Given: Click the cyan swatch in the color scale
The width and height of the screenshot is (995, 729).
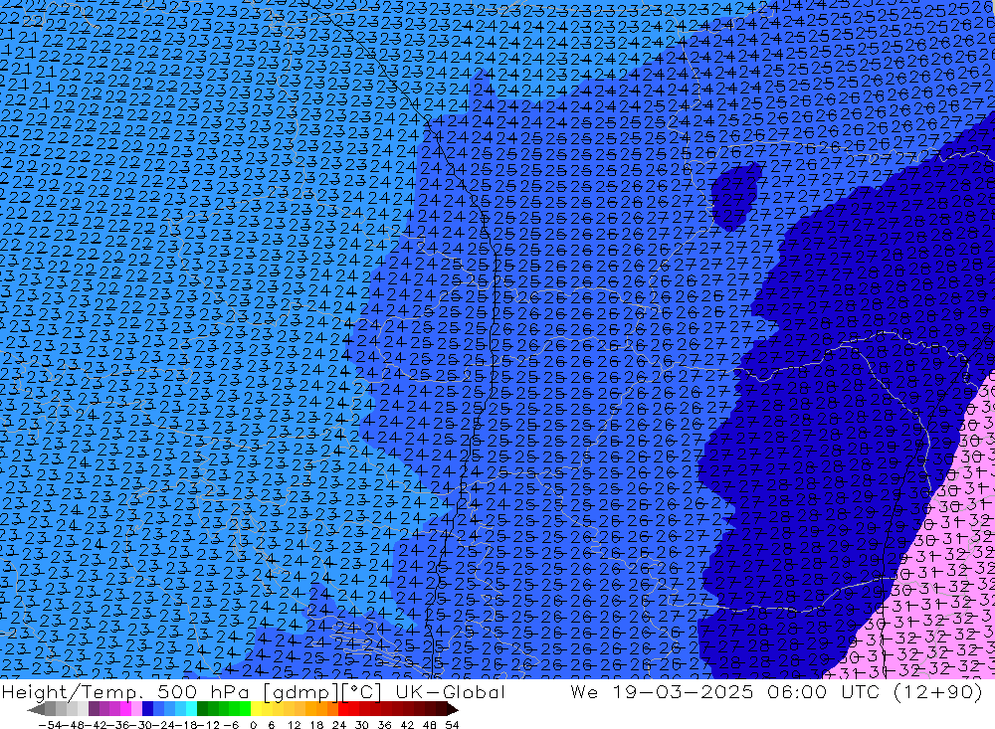Looking at the screenshot, I should tap(191, 709).
